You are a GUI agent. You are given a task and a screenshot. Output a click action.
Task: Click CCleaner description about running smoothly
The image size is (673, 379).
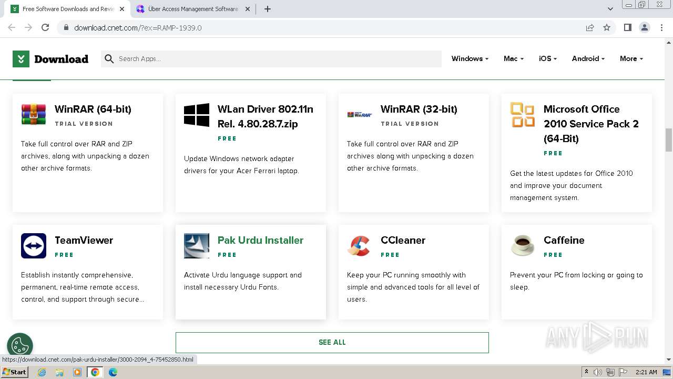(x=413, y=287)
